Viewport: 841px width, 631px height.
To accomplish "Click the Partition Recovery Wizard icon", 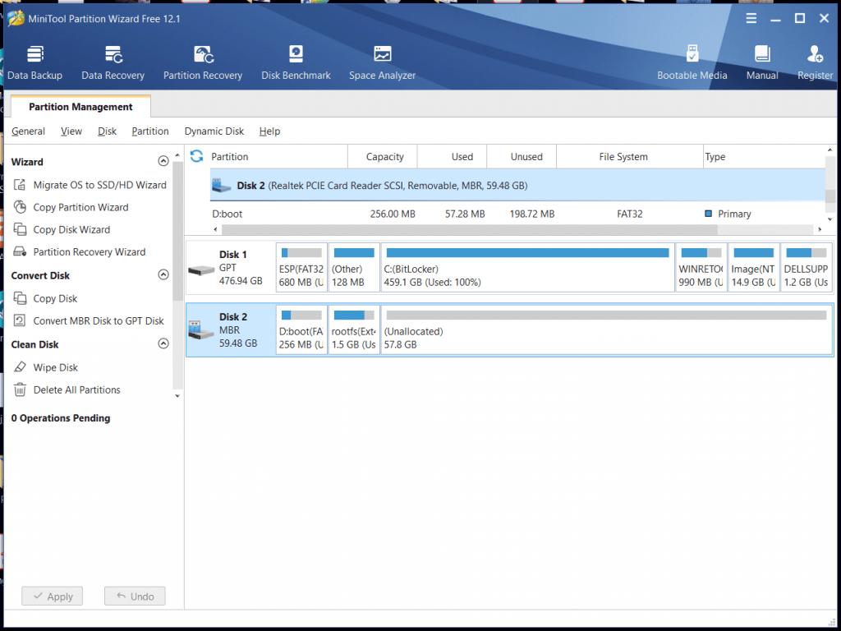I will 20,251.
